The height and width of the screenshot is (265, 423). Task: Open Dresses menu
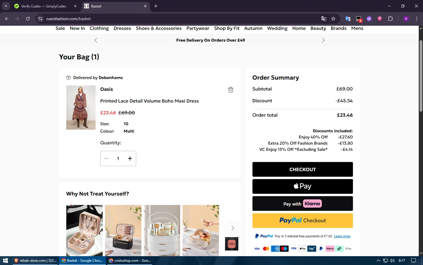122,28
